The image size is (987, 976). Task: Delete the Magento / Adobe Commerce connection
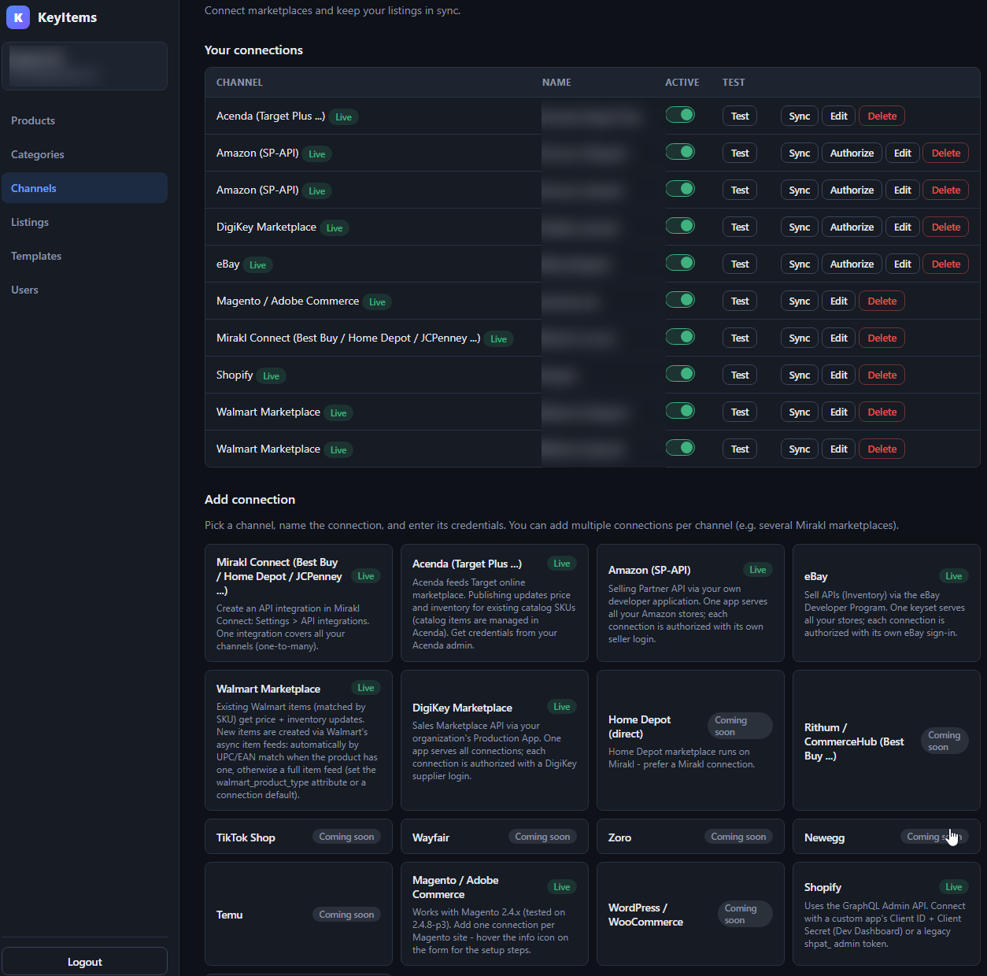pyautogui.click(x=882, y=301)
